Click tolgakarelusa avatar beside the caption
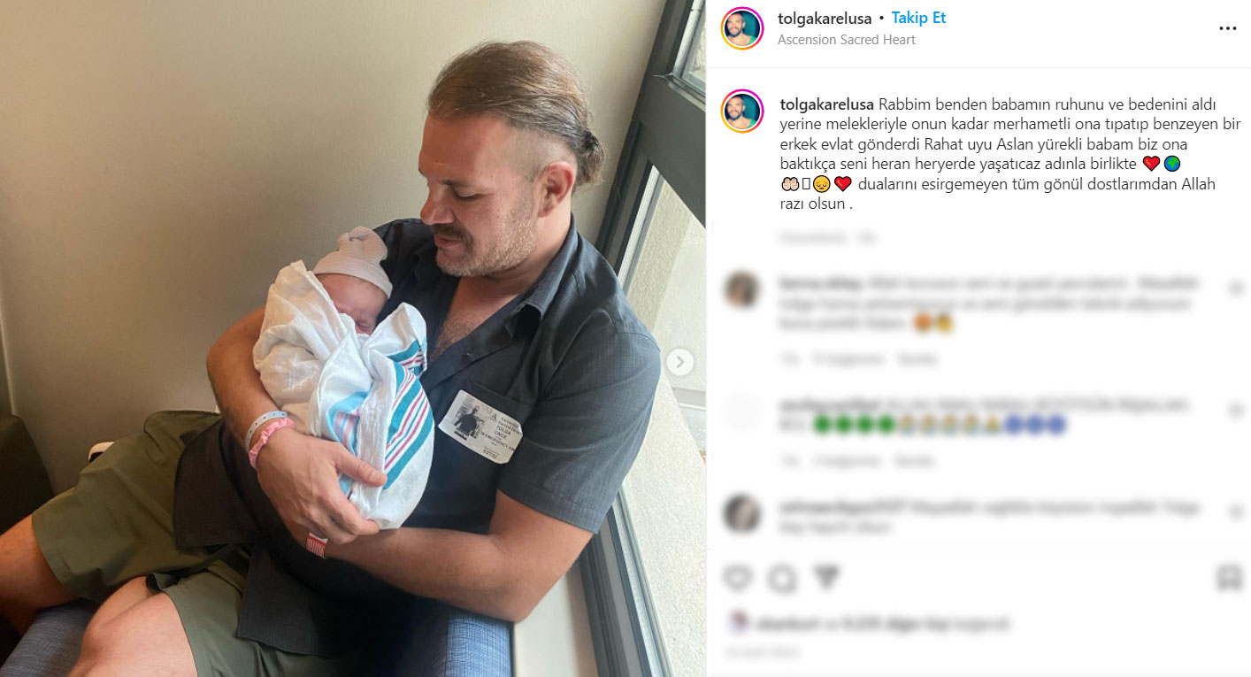The image size is (1251, 677). click(742, 111)
